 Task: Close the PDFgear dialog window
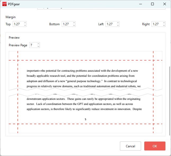coord(165,4)
